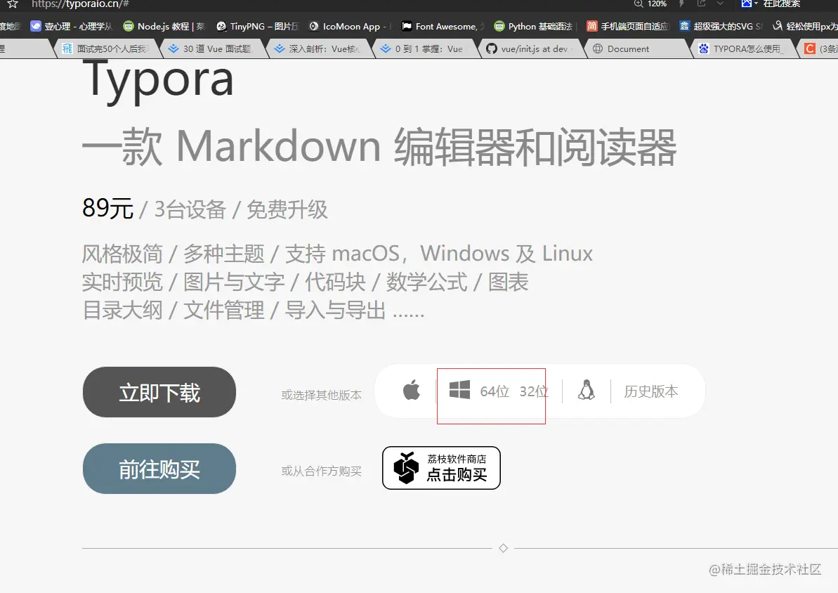The width and height of the screenshot is (838, 593).
Task: Click the search engine icon dropdown
Action: (749, 4)
